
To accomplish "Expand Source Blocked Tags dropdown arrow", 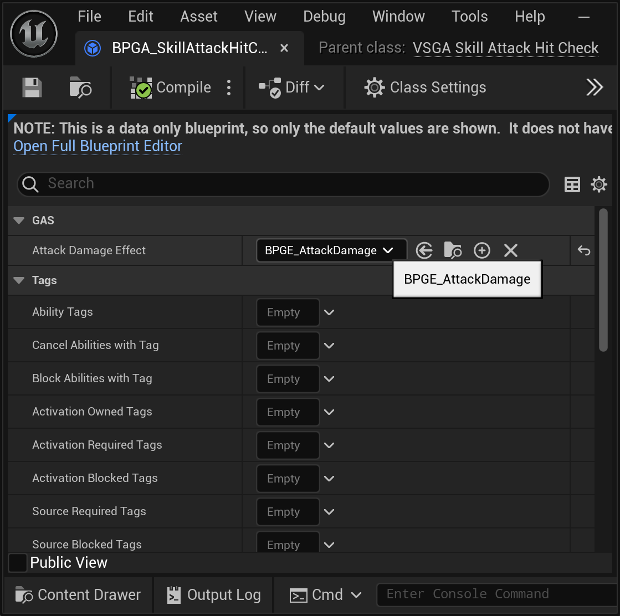I will (x=329, y=545).
